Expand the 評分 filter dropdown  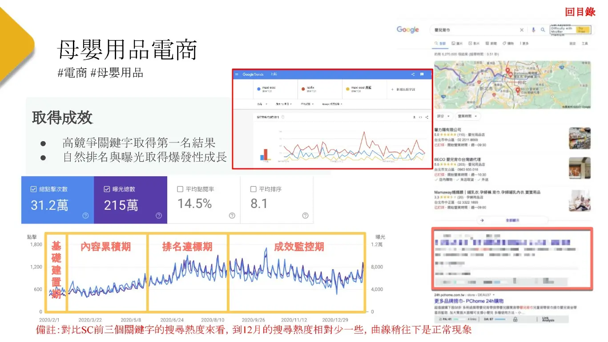click(x=443, y=116)
